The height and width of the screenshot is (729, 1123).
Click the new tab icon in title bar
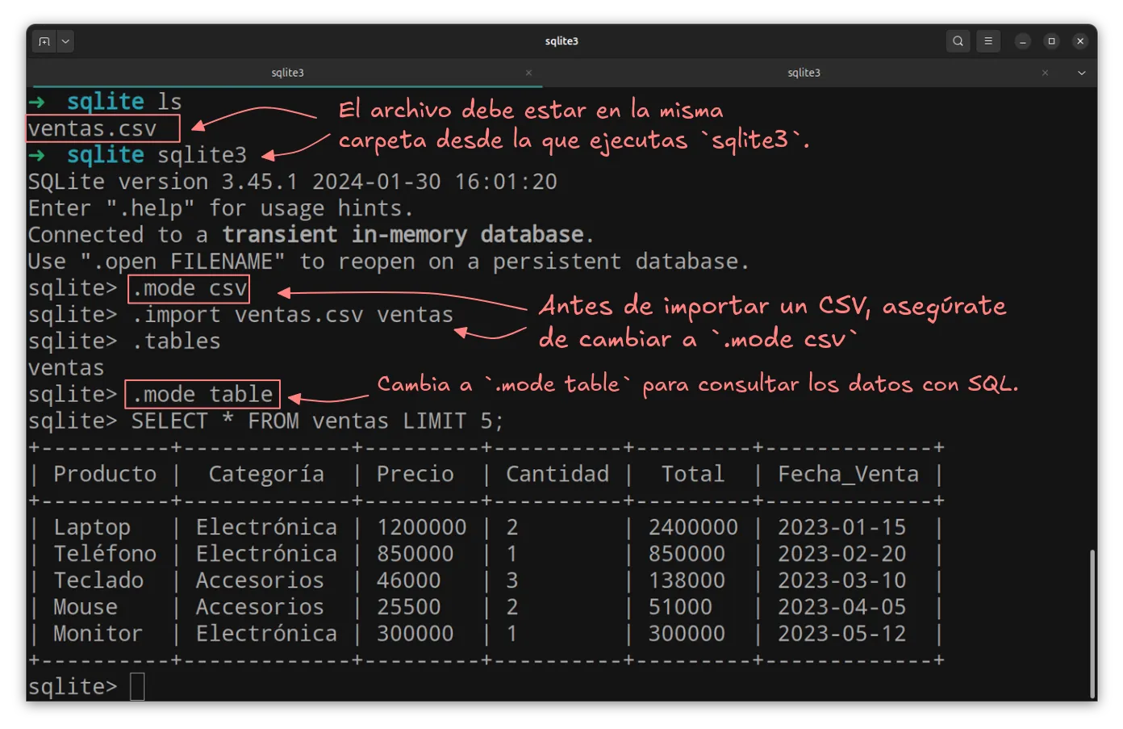(44, 41)
